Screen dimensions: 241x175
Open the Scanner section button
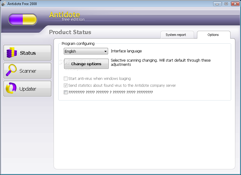tap(27, 71)
